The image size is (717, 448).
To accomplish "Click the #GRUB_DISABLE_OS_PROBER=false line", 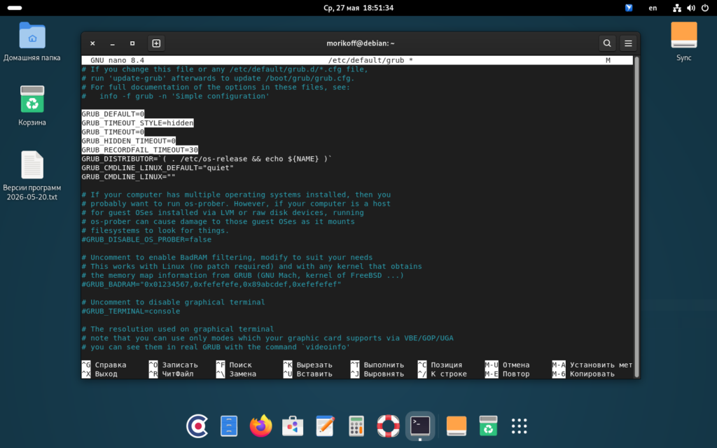I will coord(146,239).
